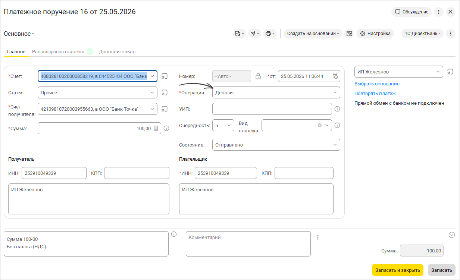Click the УИП input field

tap(272, 109)
